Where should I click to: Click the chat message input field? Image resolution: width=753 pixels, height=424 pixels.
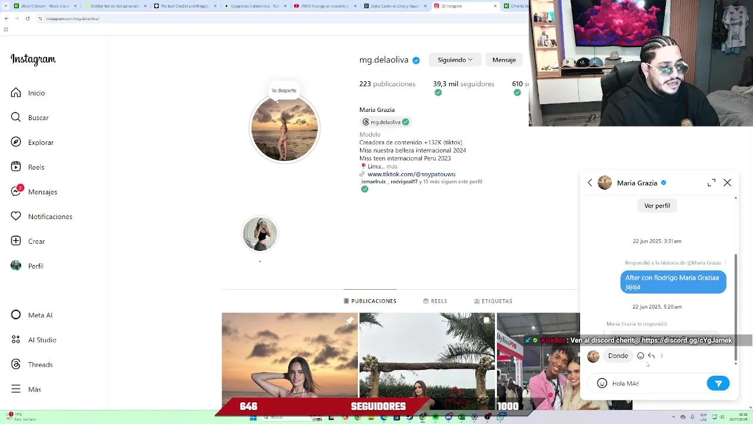pos(658,383)
